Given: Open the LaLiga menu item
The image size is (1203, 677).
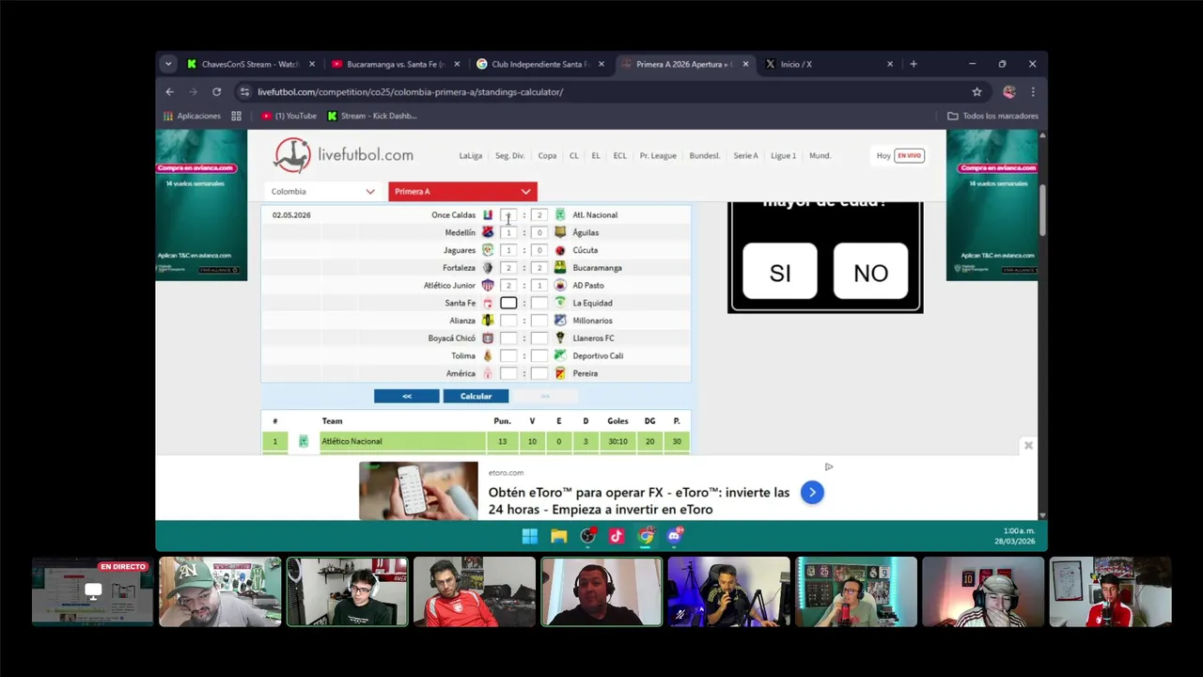Looking at the screenshot, I should (x=470, y=155).
